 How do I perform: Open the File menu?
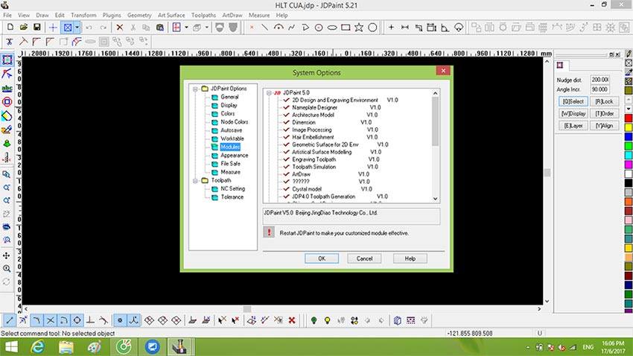(7, 15)
